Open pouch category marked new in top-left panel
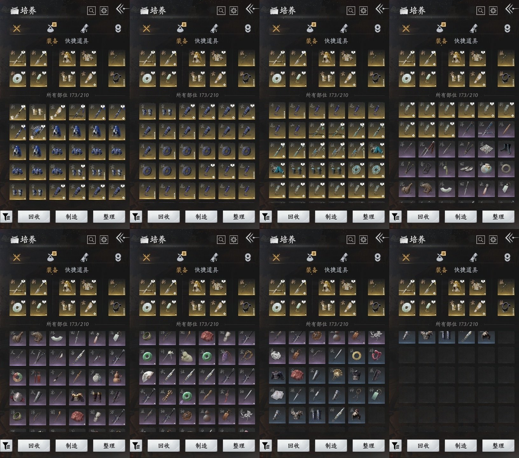 pyautogui.click(x=52, y=28)
